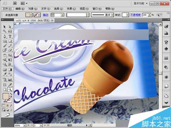Set paint mode to None
This screenshot has width=171, height=128.
point(11,105)
